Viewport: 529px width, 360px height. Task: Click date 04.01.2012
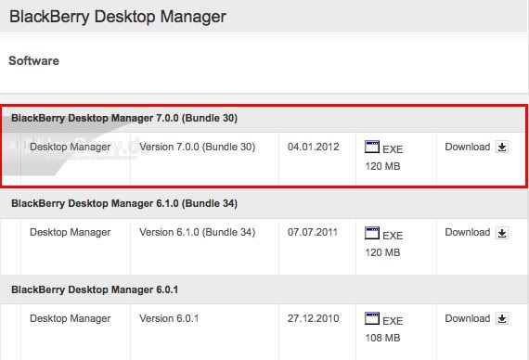click(x=314, y=147)
